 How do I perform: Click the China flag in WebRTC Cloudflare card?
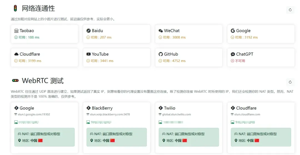click(257, 141)
